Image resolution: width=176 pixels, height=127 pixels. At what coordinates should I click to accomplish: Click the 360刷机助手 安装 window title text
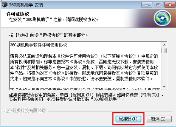click(x=26, y=5)
